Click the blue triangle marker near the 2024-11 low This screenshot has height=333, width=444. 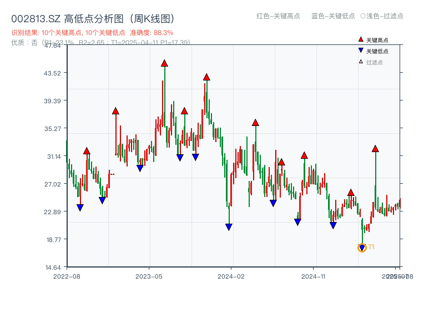(333, 224)
